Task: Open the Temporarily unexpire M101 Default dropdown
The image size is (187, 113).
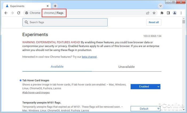Action: pos(145,108)
